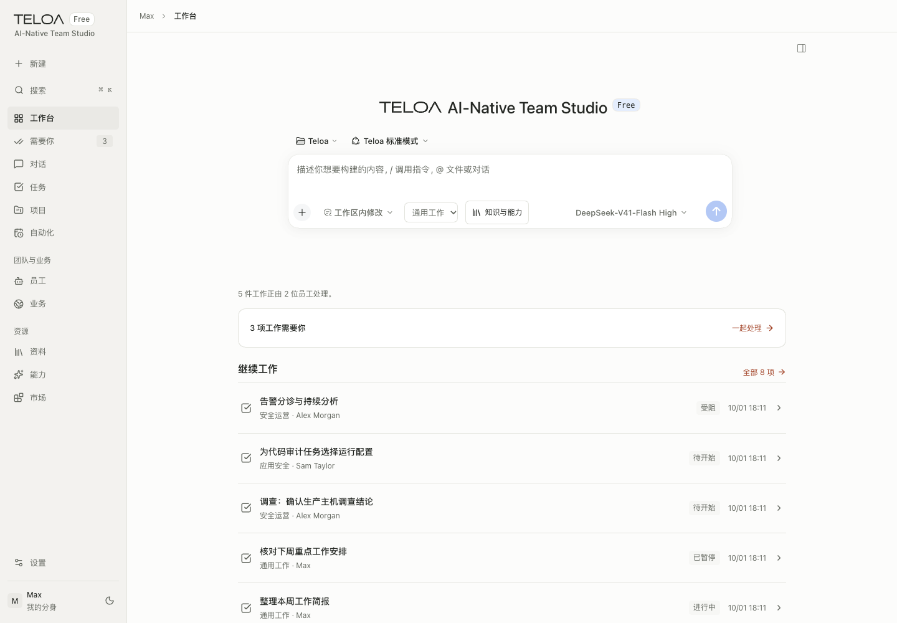Expand chevron on 告警分诊与持续分析 row
The image size is (897, 623).
[779, 408]
